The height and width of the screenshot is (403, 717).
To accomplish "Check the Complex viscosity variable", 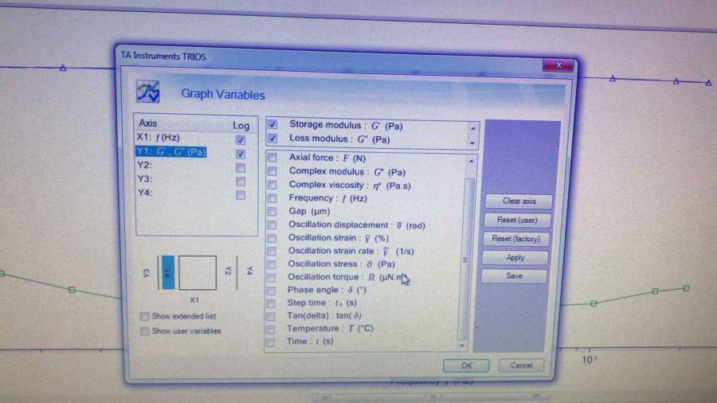I will click(x=272, y=185).
